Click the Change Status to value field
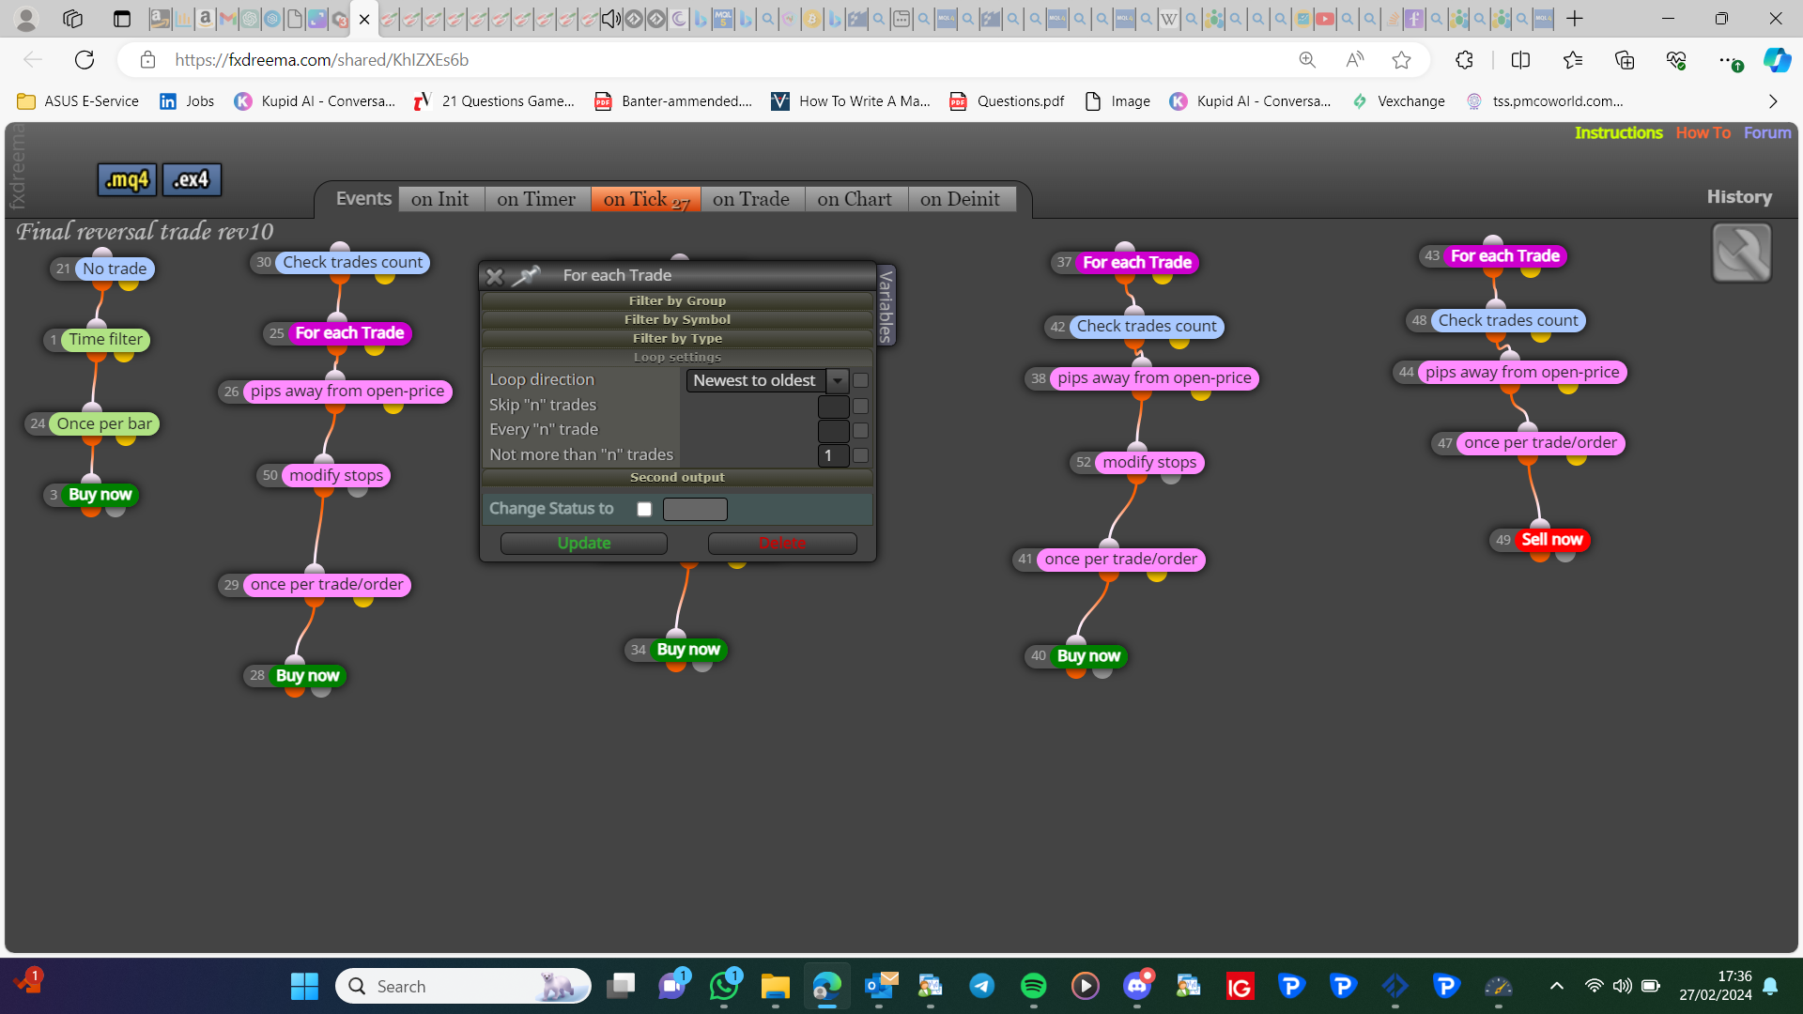Image resolution: width=1803 pixels, height=1014 pixels. tap(695, 509)
